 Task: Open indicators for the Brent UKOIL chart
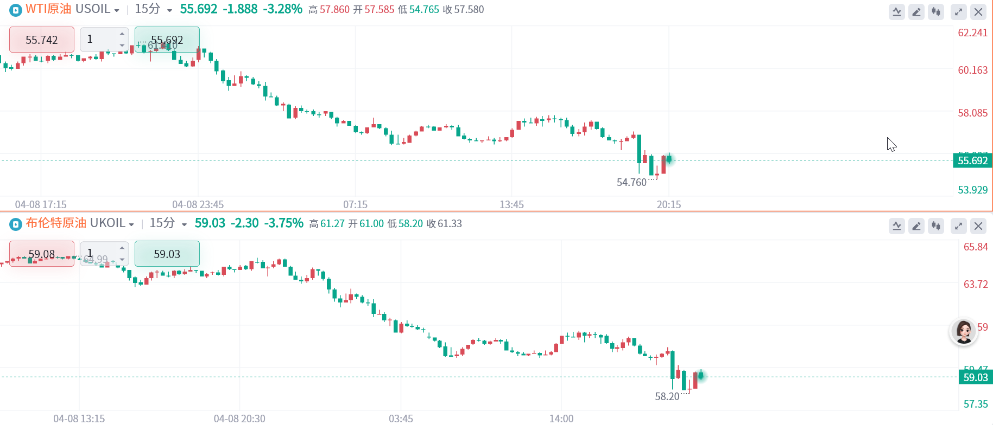(x=897, y=226)
